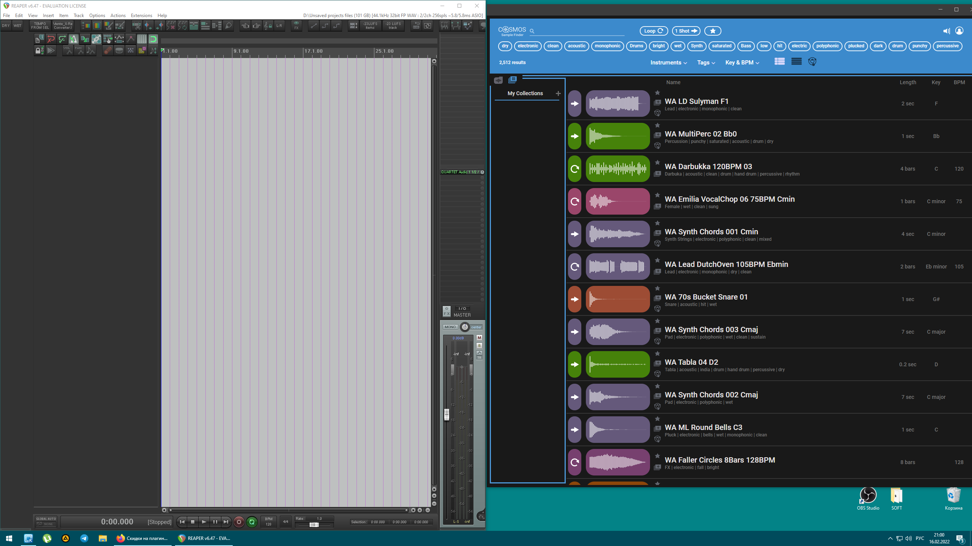This screenshot has height=546, width=972.
Task: Click the 4/4 time signature field
Action: pos(286,522)
